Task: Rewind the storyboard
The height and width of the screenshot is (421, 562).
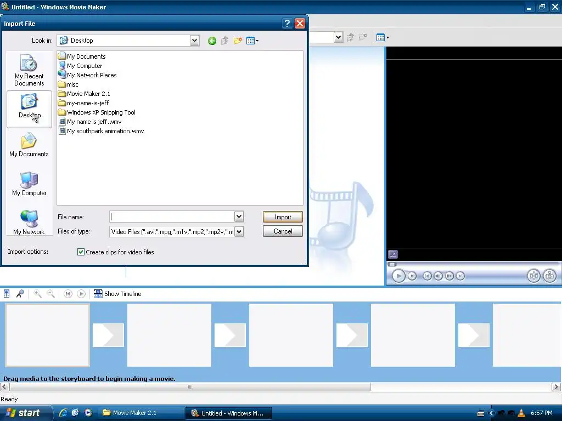Action: (x=68, y=294)
